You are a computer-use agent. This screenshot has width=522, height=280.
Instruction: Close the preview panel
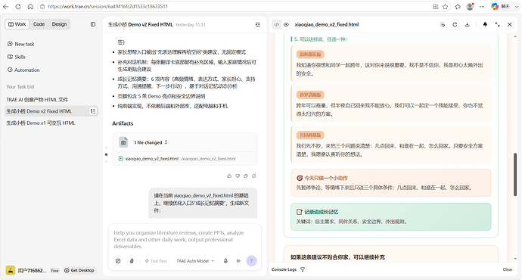pos(510,24)
